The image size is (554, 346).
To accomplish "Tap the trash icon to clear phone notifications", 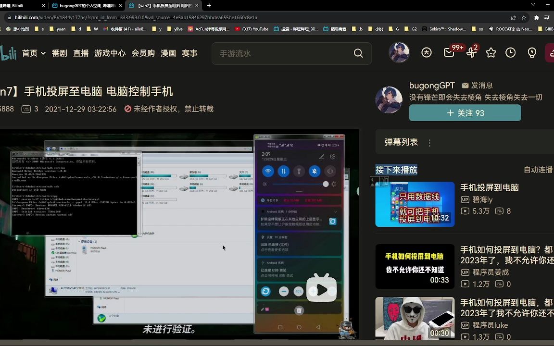I will [x=300, y=311].
